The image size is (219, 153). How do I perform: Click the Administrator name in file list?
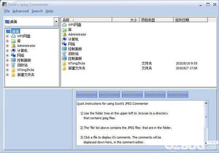(x=77, y=35)
